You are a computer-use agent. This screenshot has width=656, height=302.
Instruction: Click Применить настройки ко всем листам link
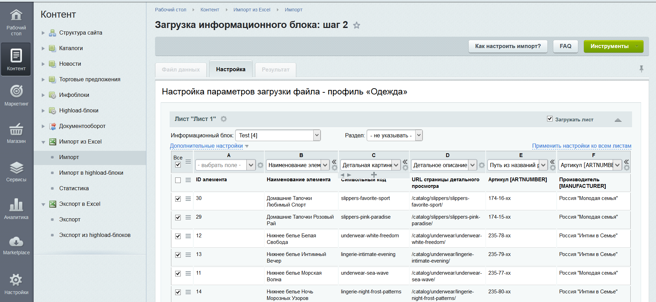(581, 146)
